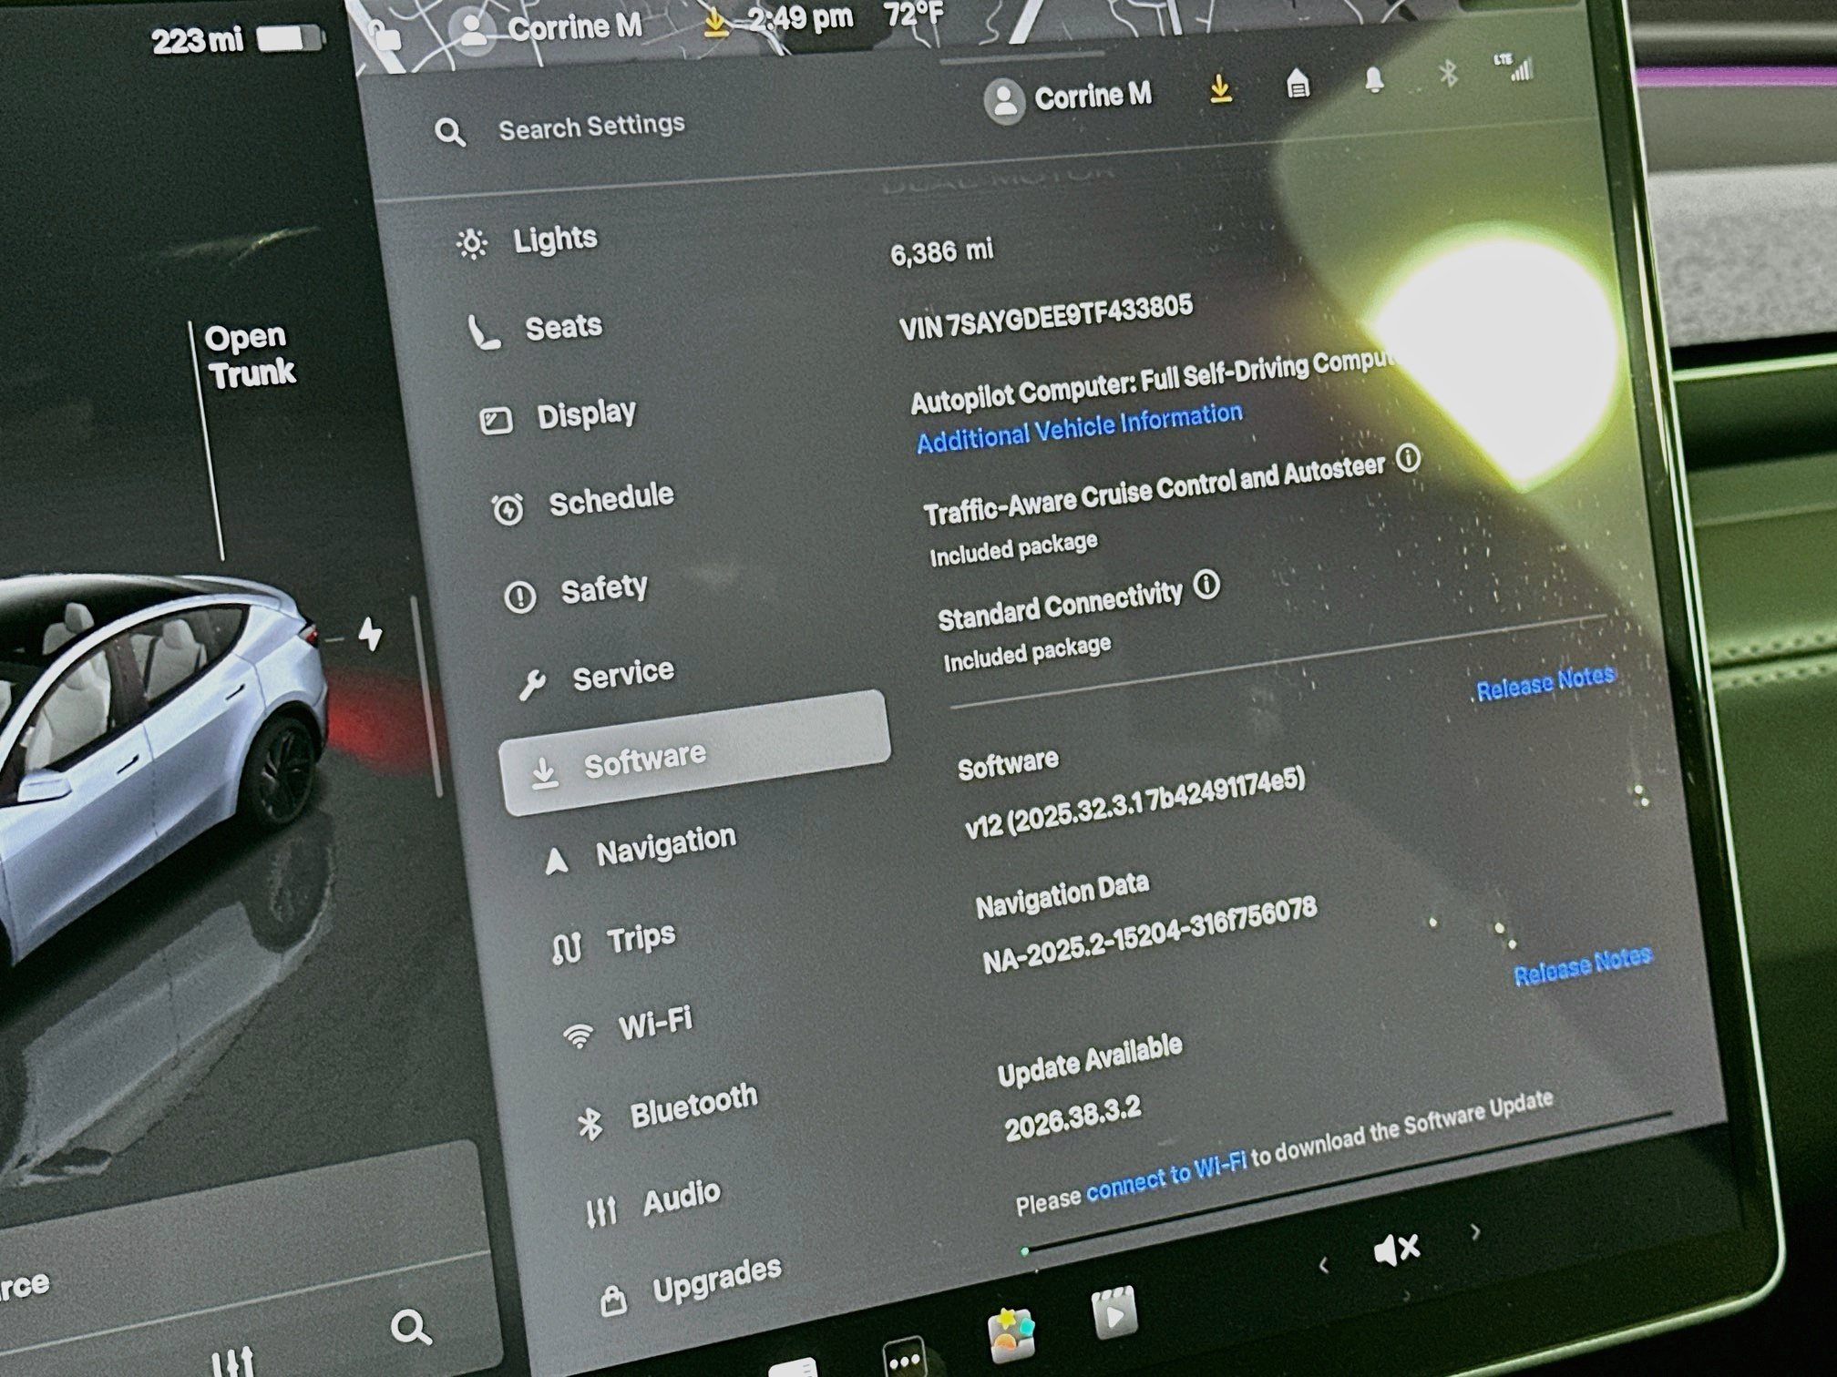Tap the equalizer sliders icon on media card
The image size is (1837, 1377).
234,1361
